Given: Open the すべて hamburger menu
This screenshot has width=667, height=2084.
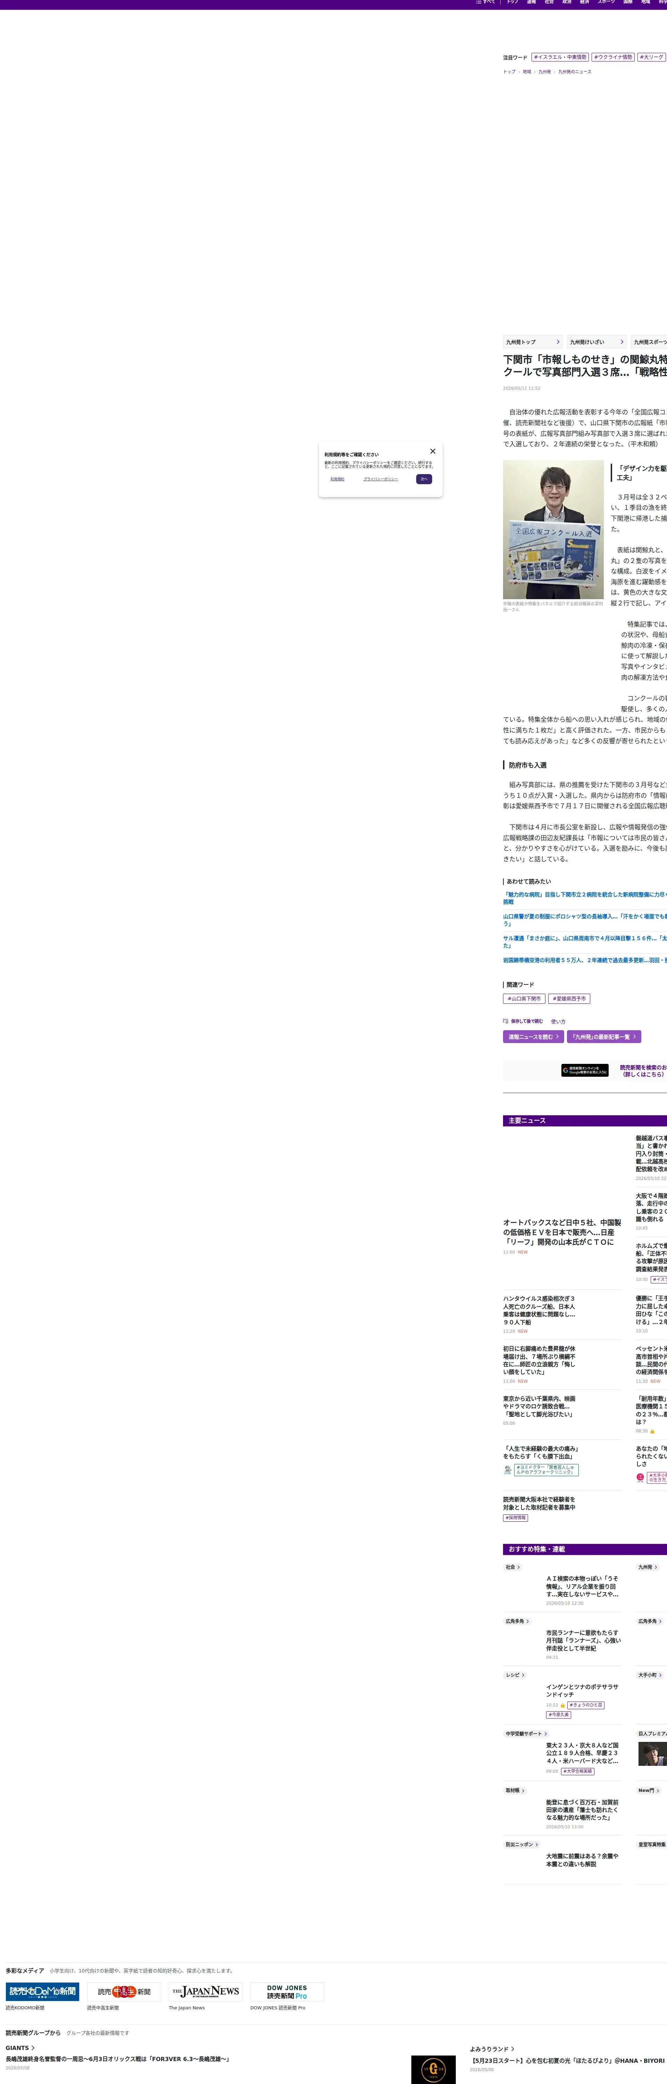Looking at the screenshot, I should click(486, 2).
